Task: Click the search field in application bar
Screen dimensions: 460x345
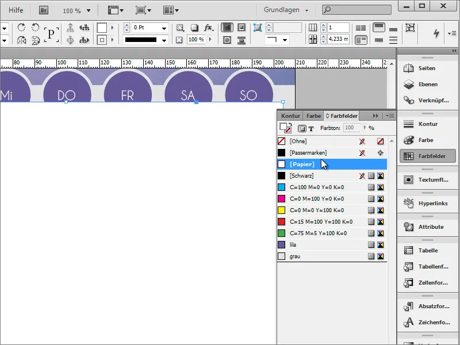Action: [356, 10]
